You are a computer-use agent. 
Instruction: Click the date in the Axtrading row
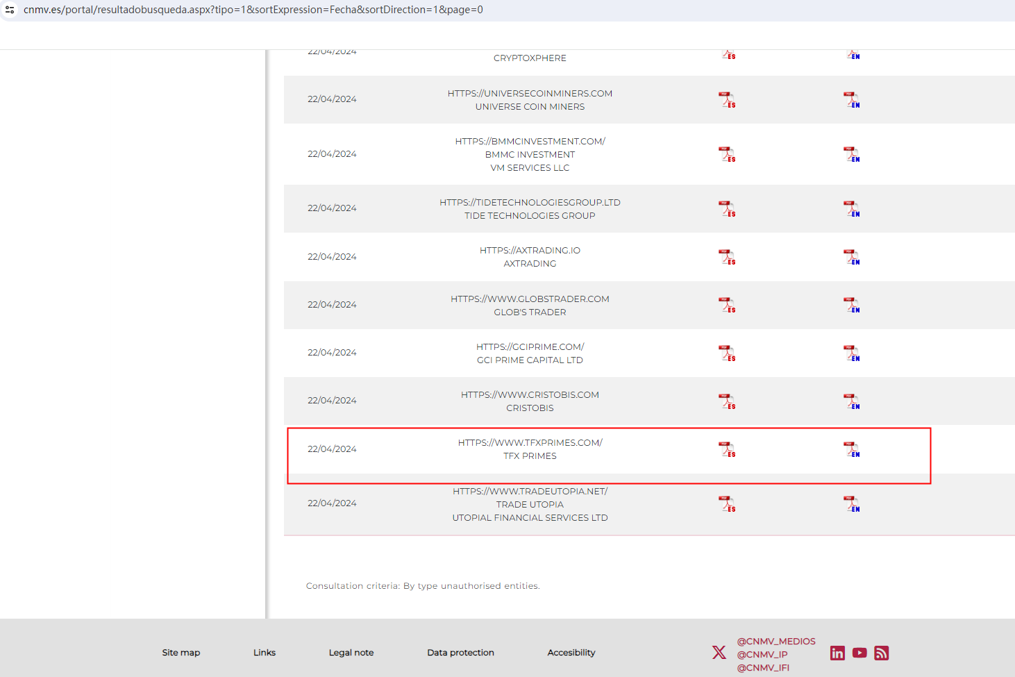(332, 257)
